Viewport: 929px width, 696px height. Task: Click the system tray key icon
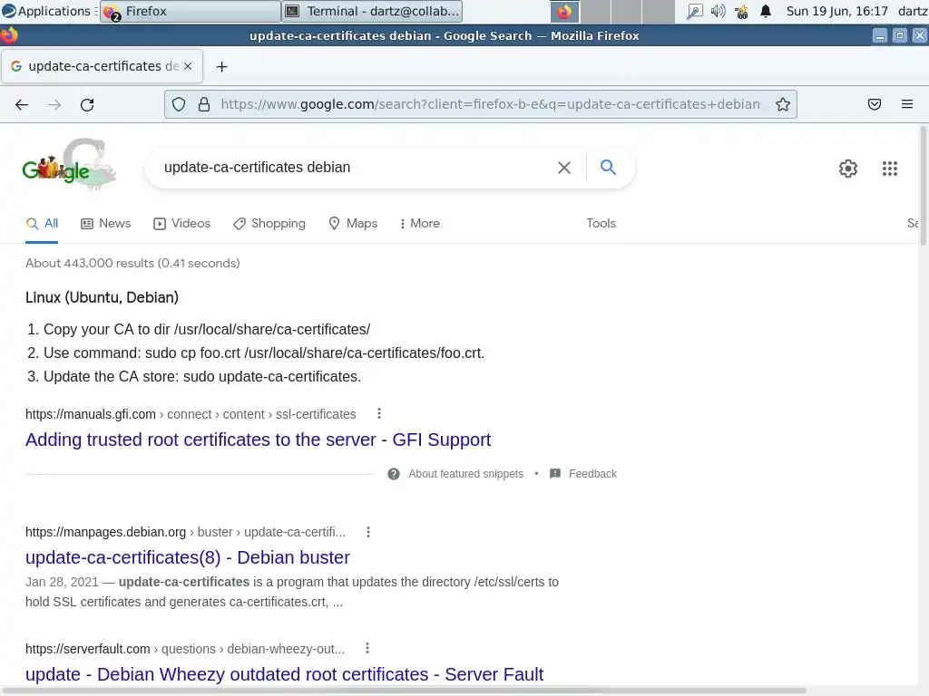(694, 11)
